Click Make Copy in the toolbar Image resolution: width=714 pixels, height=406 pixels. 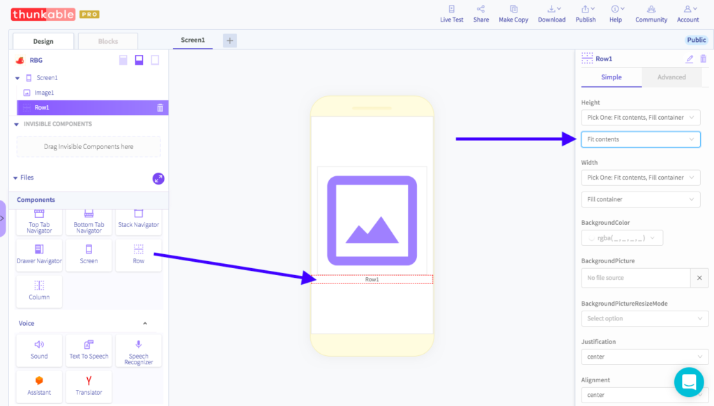pyautogui.click(x=513, y=14)
